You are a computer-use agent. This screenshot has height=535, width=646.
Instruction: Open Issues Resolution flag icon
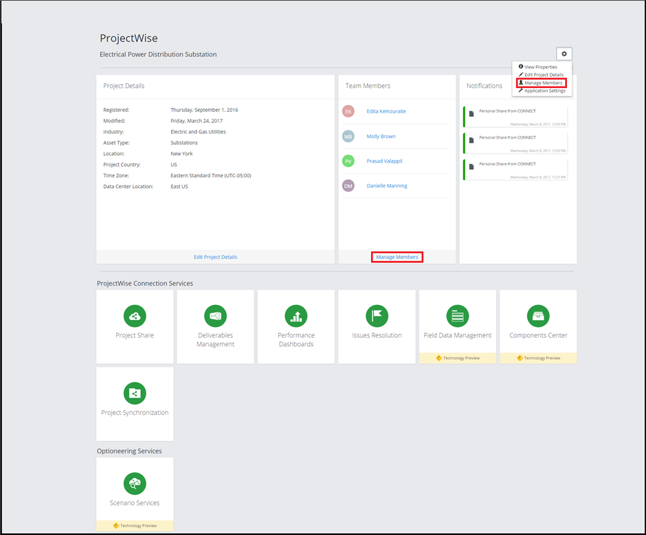click(x=377, y=316)
